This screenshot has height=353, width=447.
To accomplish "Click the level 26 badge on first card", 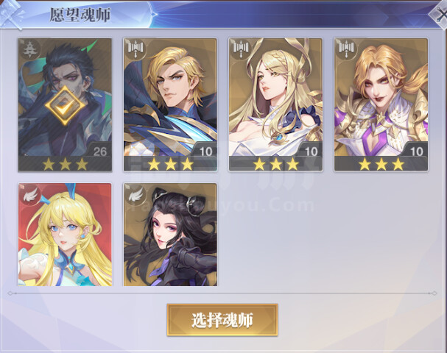I will [99, 151].
